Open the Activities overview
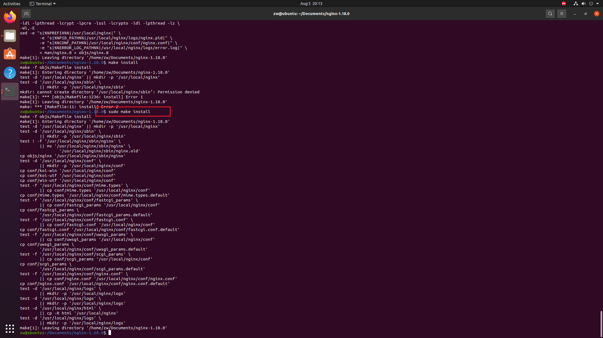Screen dimensions: 603x338 pyautogui.click(x=12, y=4)
